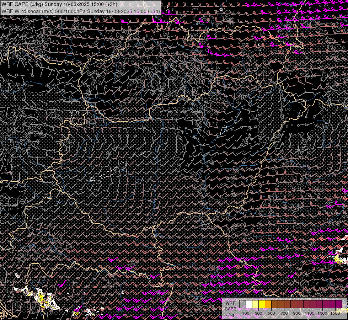Select the gray first legend swatch

[242, 304]
